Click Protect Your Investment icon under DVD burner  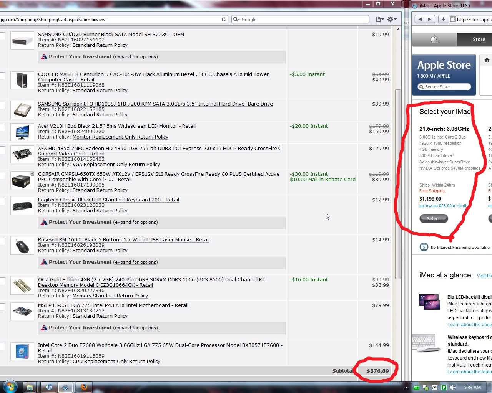click(44, 57)
